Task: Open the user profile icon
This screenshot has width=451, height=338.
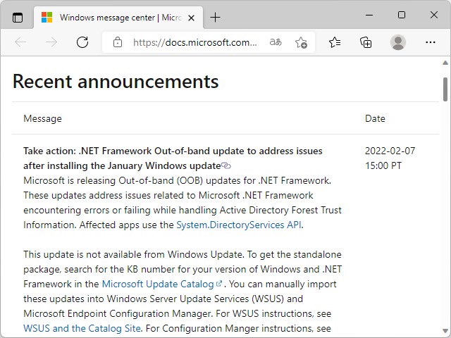Action: [x=398, y=42]
